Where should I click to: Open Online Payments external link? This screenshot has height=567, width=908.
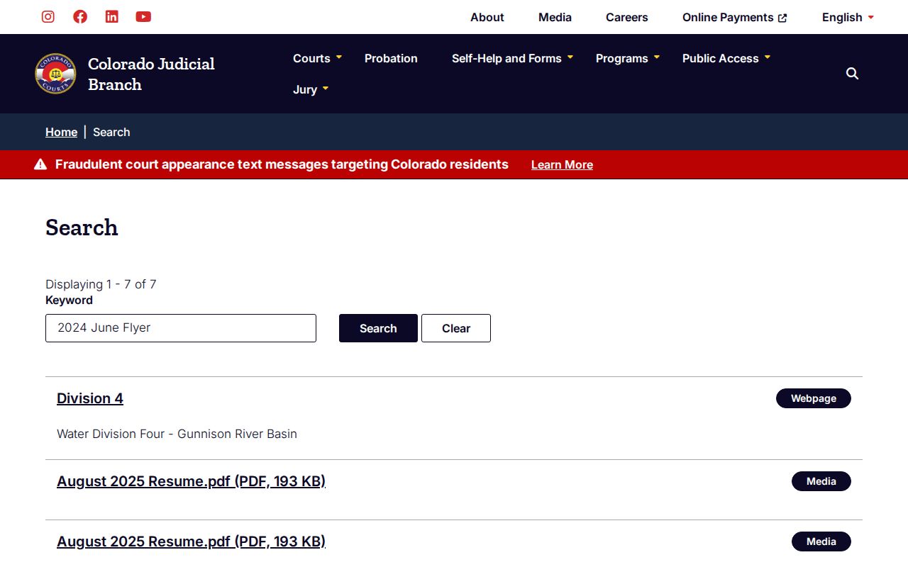click(735, 17)
